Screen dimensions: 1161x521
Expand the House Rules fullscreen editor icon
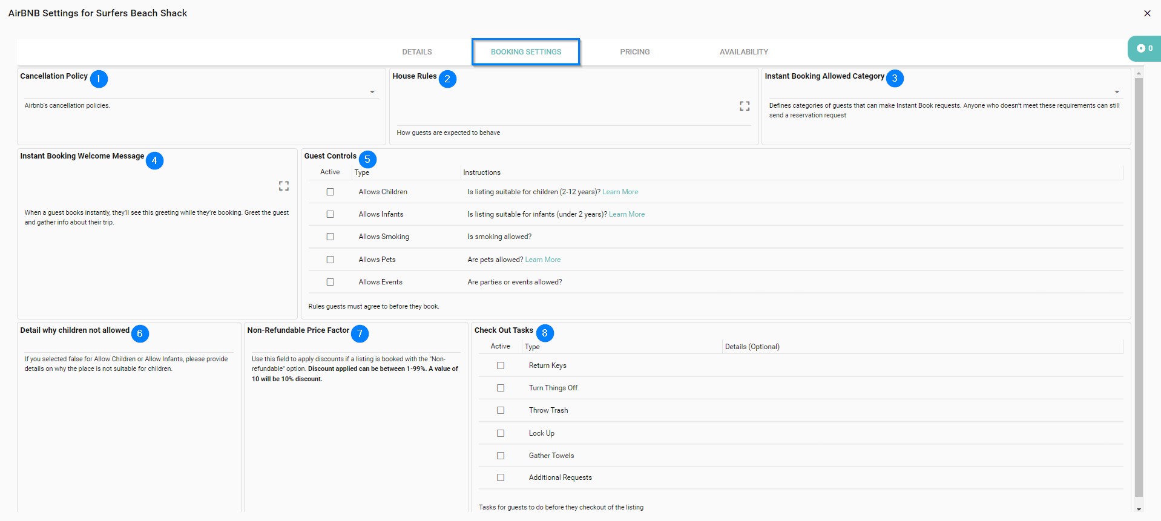744,106
